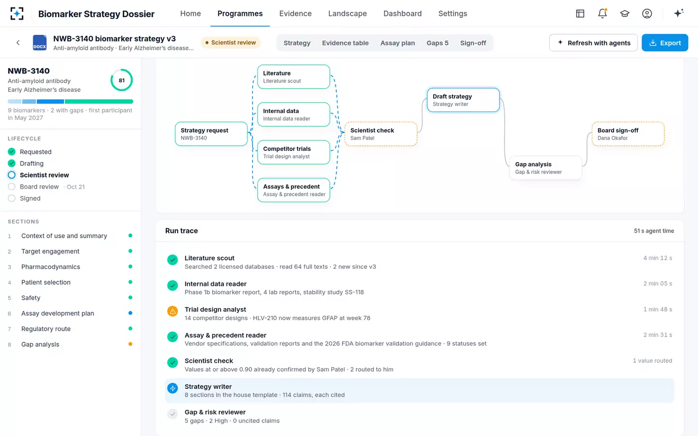
Task: Switch to Gaps 5 tab
Action: (x=437, y=43)
